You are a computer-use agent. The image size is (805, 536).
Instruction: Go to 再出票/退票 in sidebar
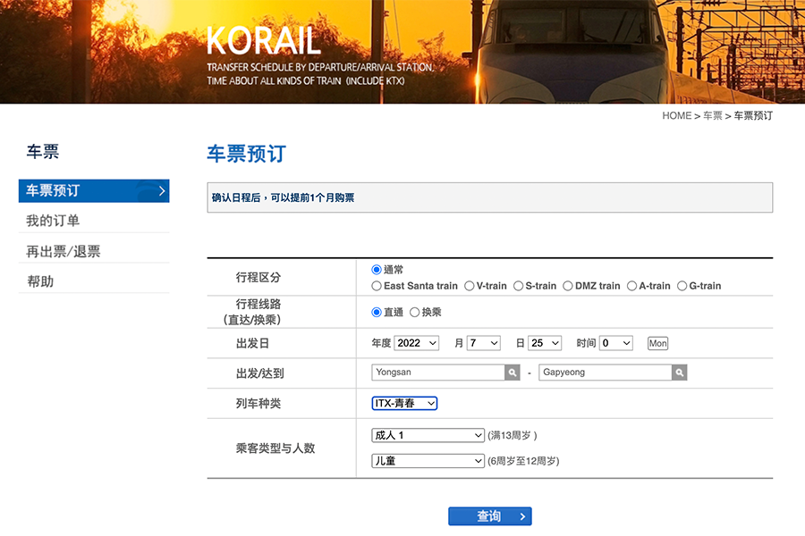(63, 252)
